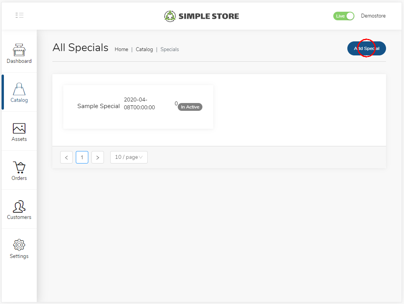Click the Home breadcrumb link

pos(122,50)
